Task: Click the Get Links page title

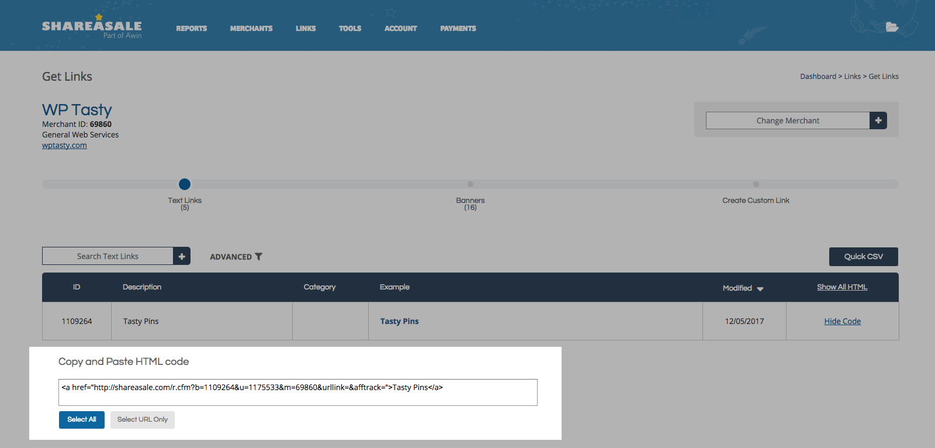Action: 67,77
